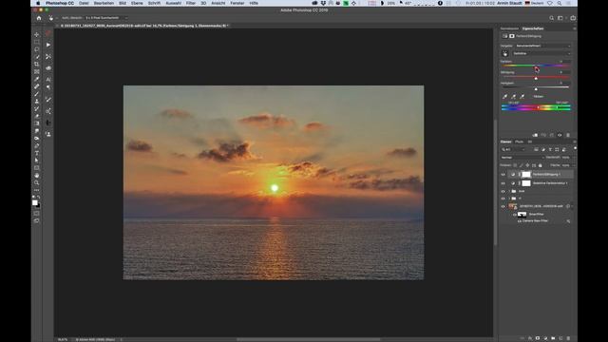The height and width of the screenshot is (342, 608).
Task: Switch to the Pfade tab
Action: 520,142
